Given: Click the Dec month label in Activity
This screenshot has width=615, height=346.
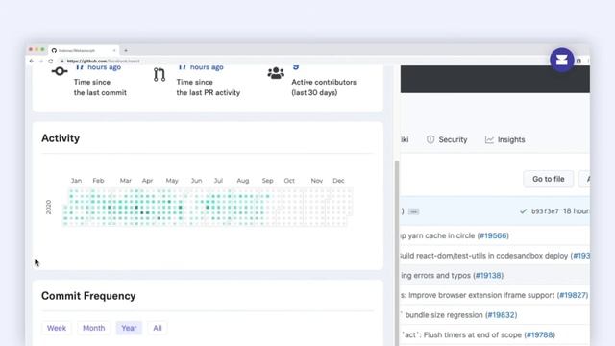Looking at the screenshot, I should pos(338,181).
